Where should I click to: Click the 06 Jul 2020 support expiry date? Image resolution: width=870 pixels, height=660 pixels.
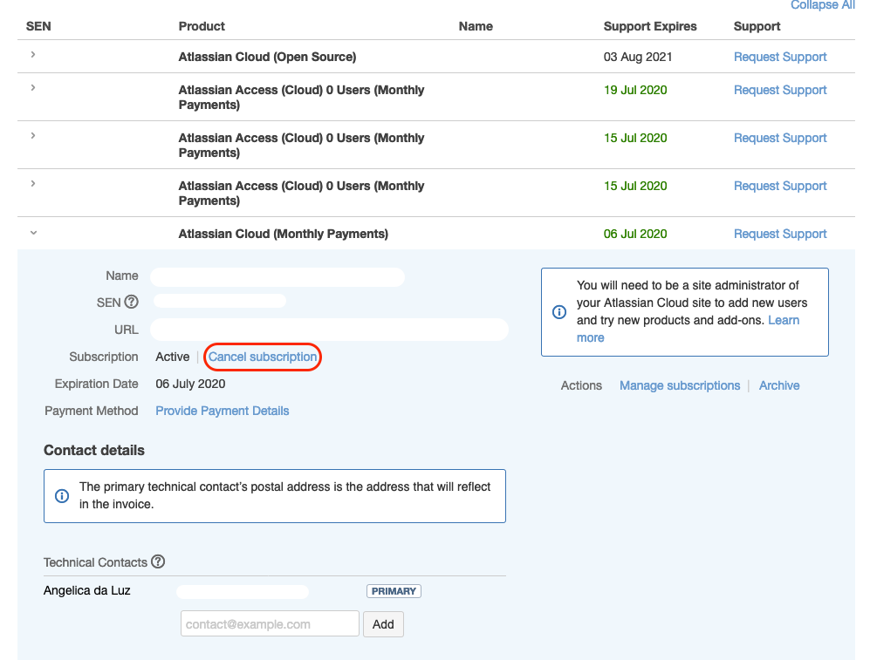click(635, 234)
